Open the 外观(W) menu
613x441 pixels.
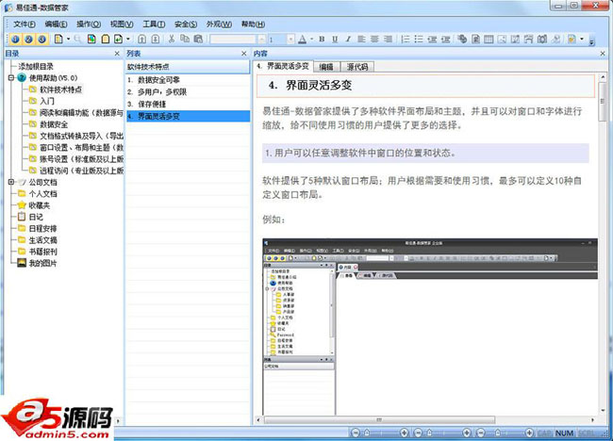pyautogui.click(x=219, y=24)
